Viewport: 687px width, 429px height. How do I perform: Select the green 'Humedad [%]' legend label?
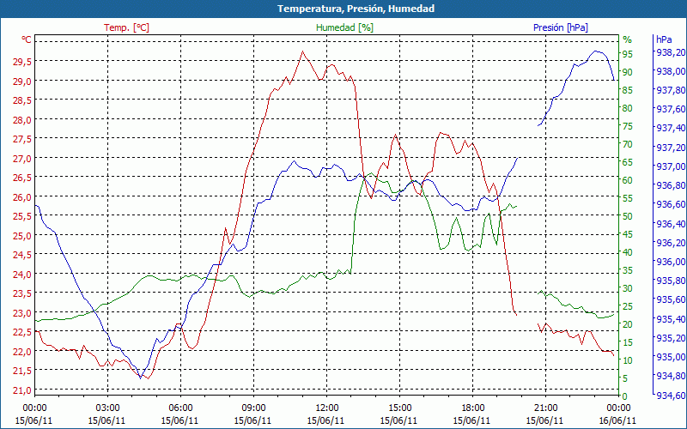pyautogui.click(x=345, y=27)
